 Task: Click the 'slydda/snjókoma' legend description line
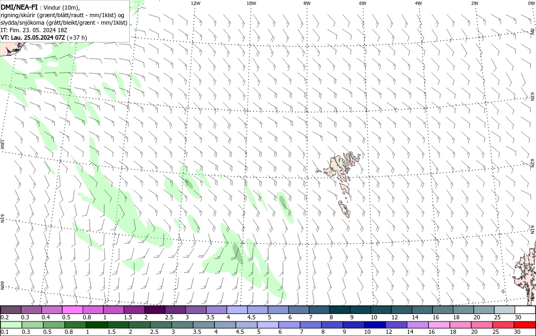click(x=64, y=23)
